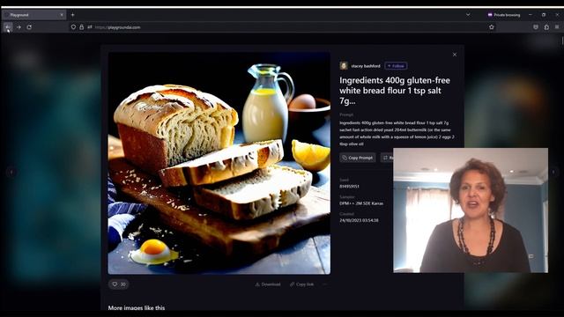564x317 pixels.
Task: Open stacey bashford's profile name link
Action: click(x=366, y=66)
